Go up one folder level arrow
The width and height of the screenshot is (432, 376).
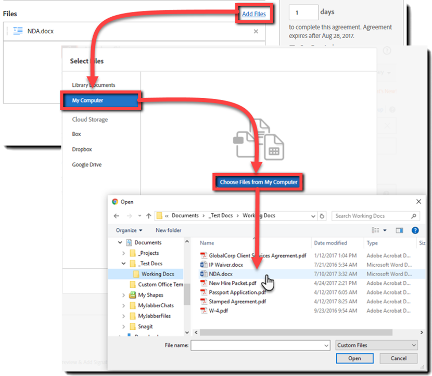pyautogui.click(x=149, y=216)
